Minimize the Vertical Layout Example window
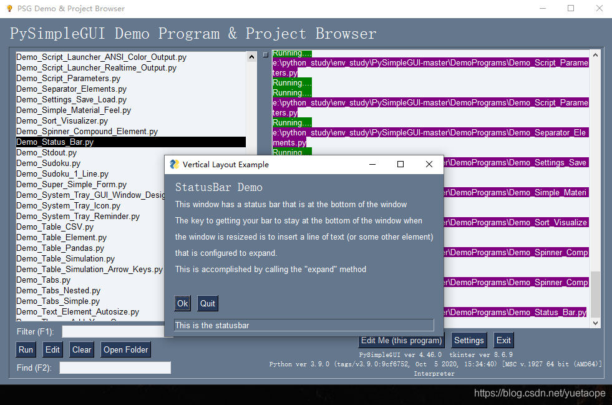This screenshot has height=405, width=612. click(372, 164)
